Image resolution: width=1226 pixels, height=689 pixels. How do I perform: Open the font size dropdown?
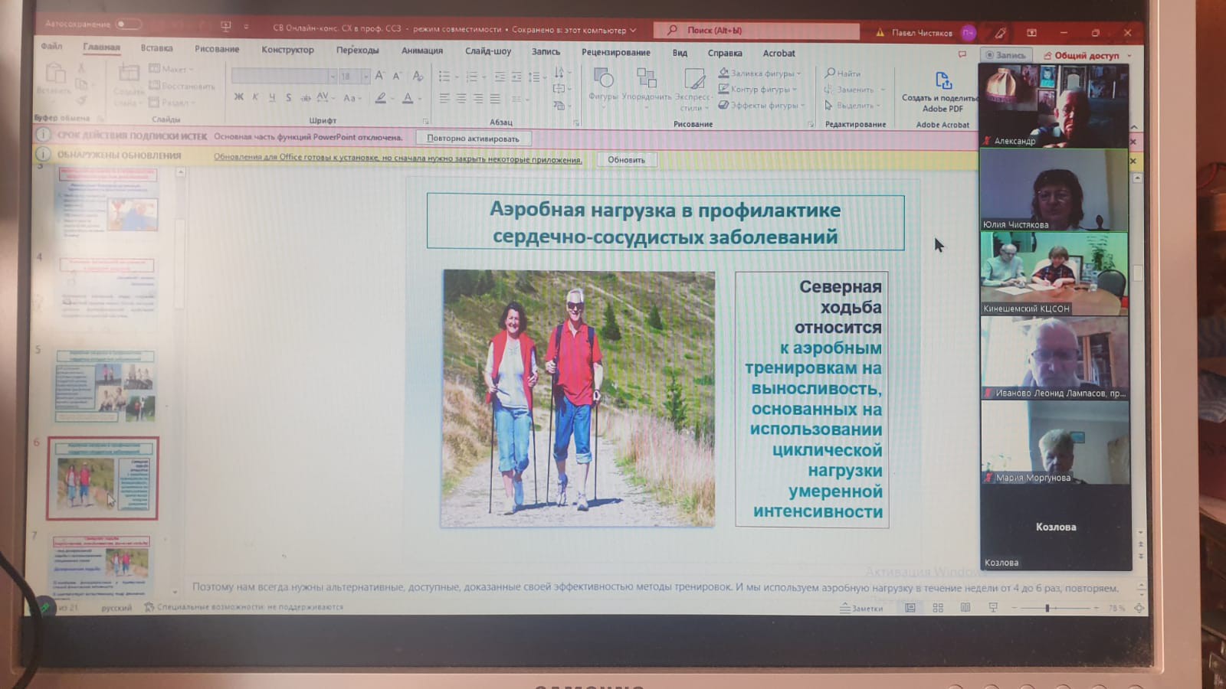(366, 77)
